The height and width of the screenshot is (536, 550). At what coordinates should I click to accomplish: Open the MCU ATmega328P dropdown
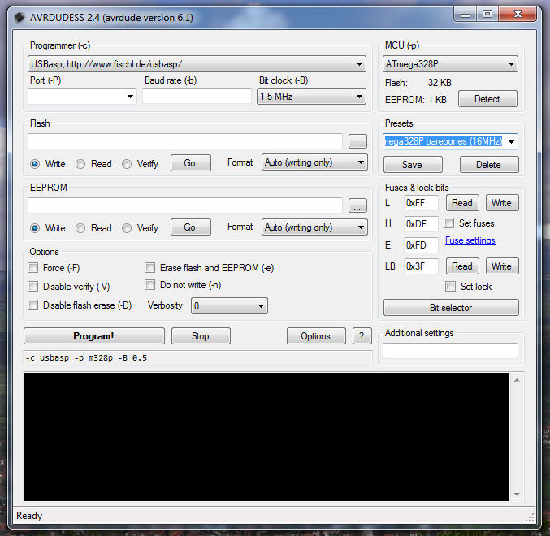(x=450, y=64)
